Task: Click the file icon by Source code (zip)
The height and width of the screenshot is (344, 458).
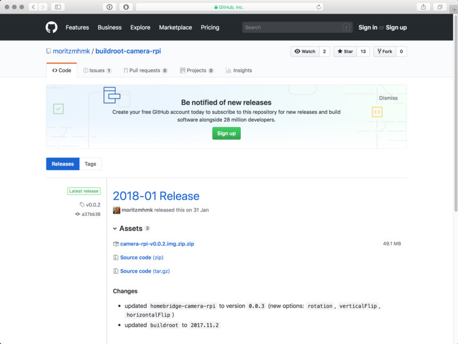Action: click(115, 258)
